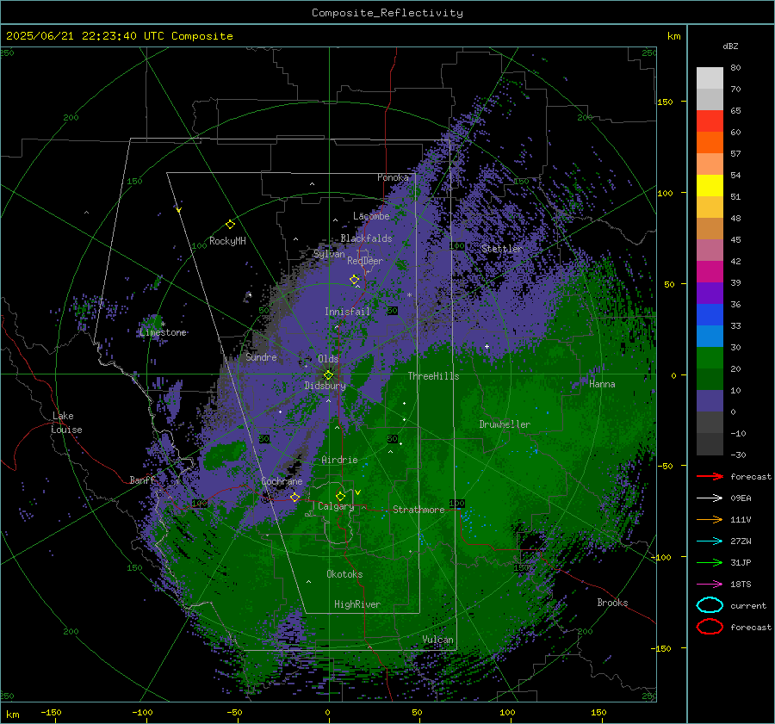Click the Ponoka town label

tap(393, 177)
